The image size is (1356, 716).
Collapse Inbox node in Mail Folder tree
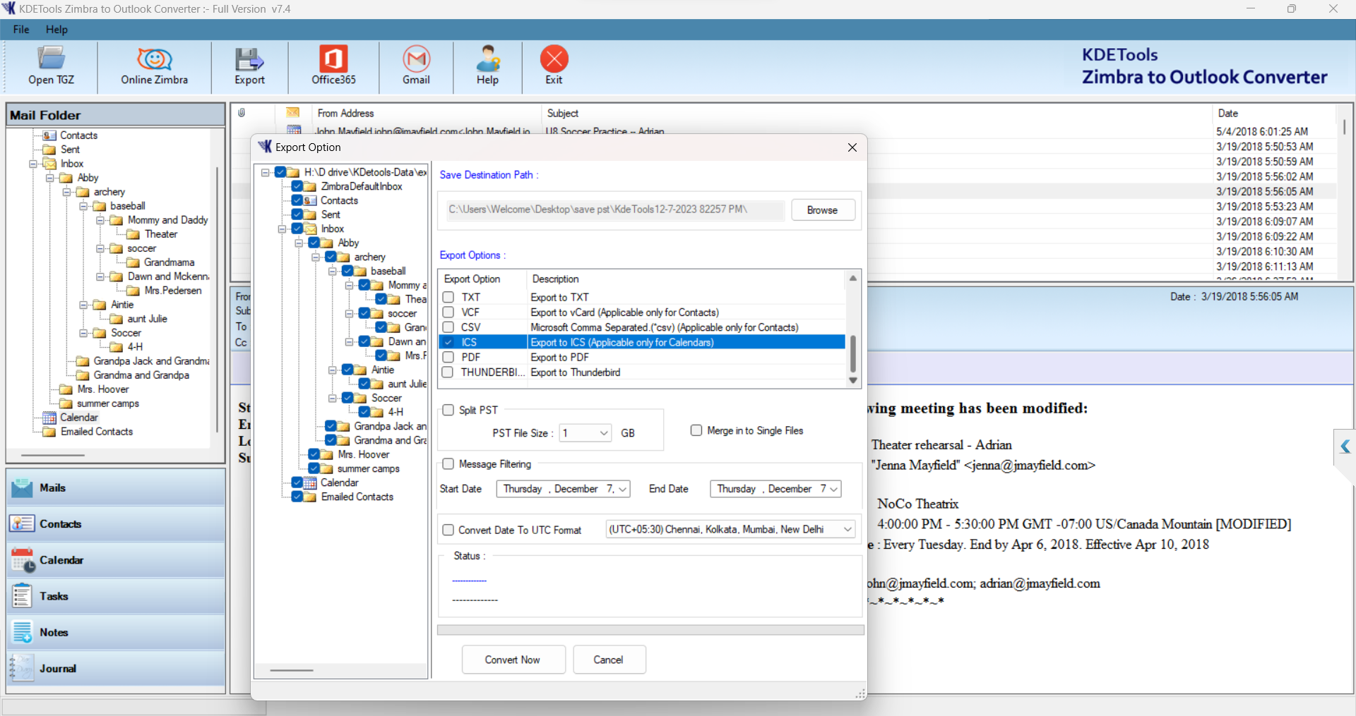(x=33, y=164)
